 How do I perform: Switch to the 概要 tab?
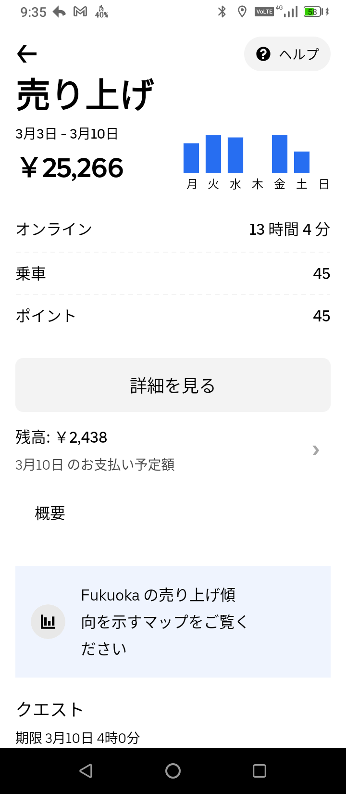tap(50, 513)
